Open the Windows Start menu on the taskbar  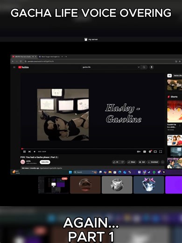pos(70,172)
